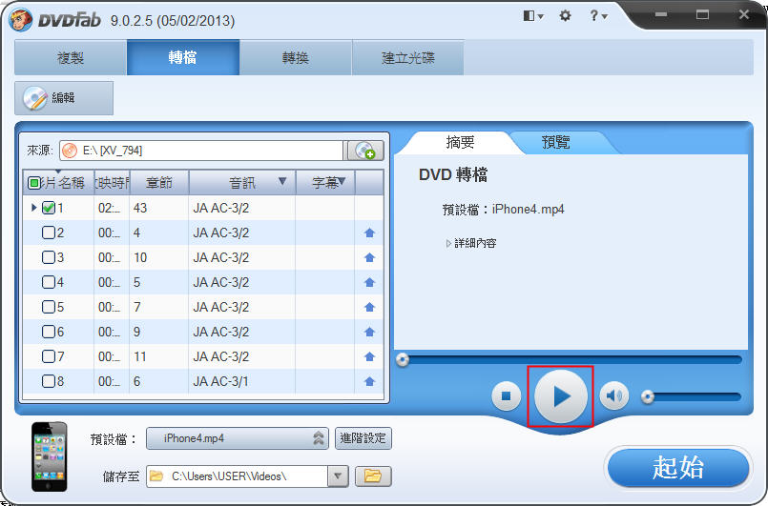The width and height of the screenshot is (768, 506).
Task: Open the 儲存至 save path dropdown
Action: point(338,476)
